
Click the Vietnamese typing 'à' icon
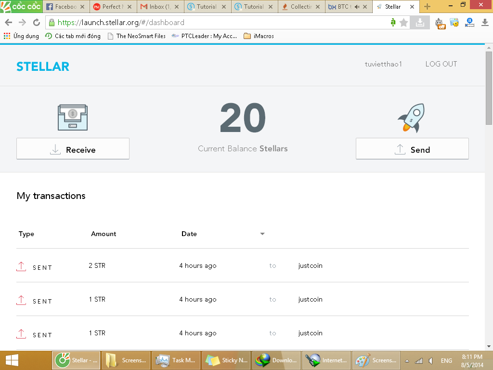pos(393,22)
